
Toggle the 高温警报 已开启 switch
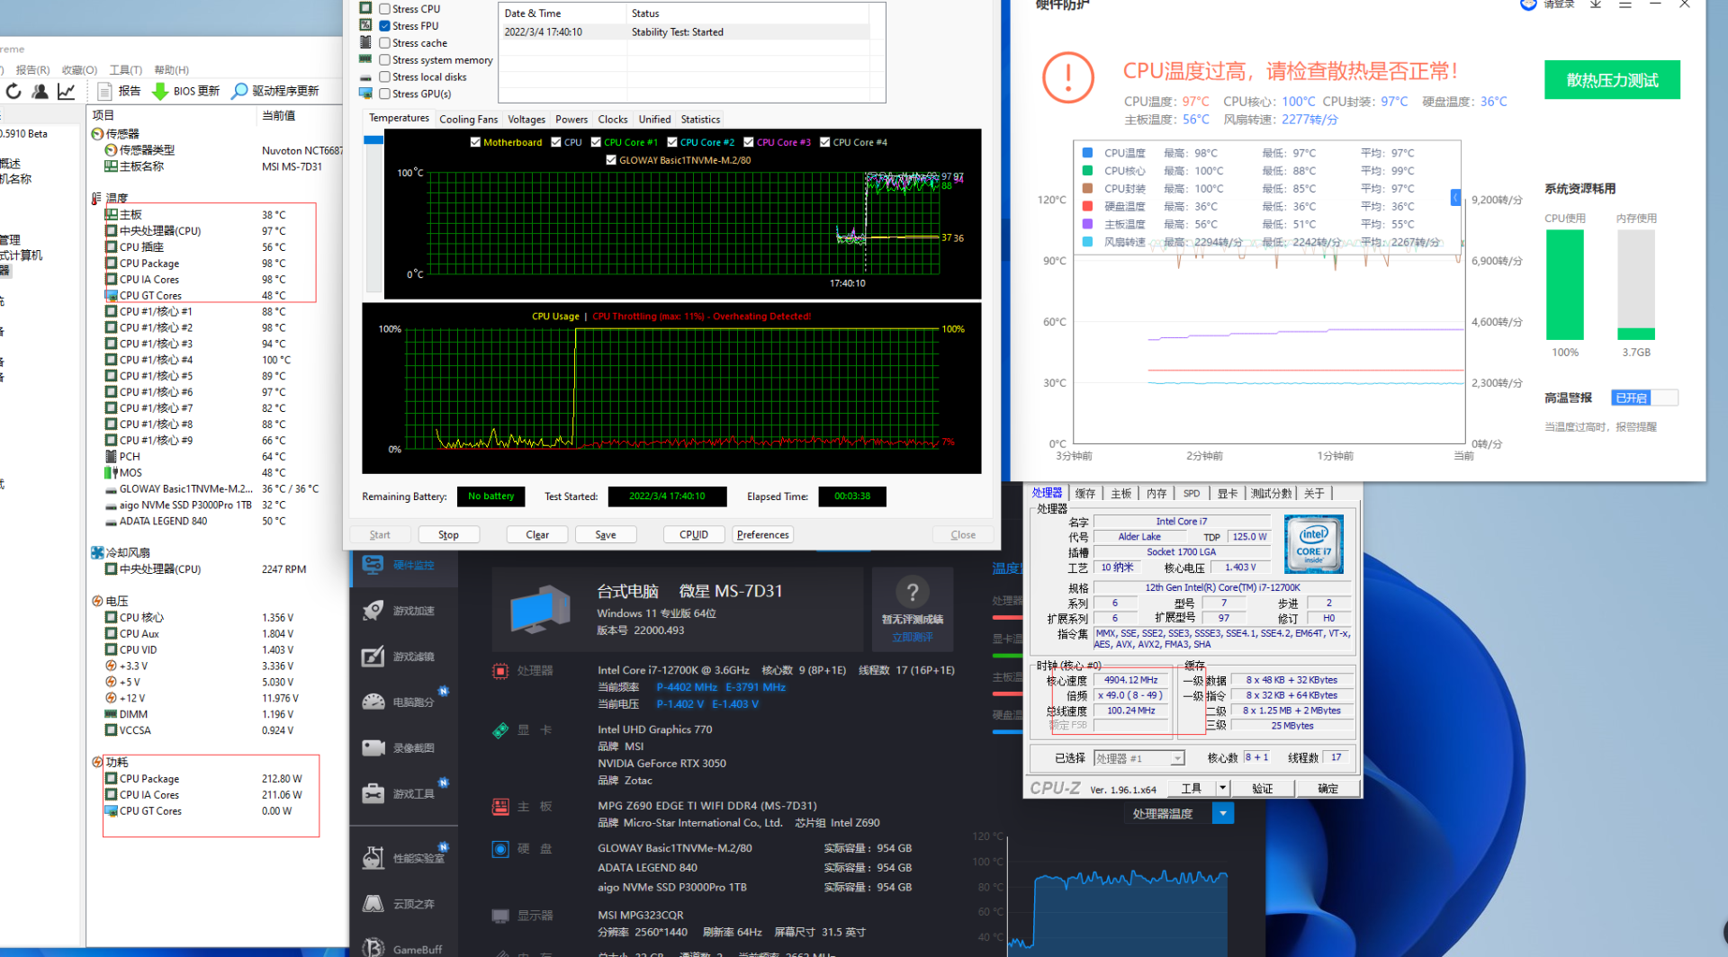click(x=1645, y=398)
